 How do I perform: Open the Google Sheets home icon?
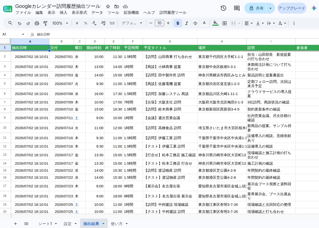(8, 9)
